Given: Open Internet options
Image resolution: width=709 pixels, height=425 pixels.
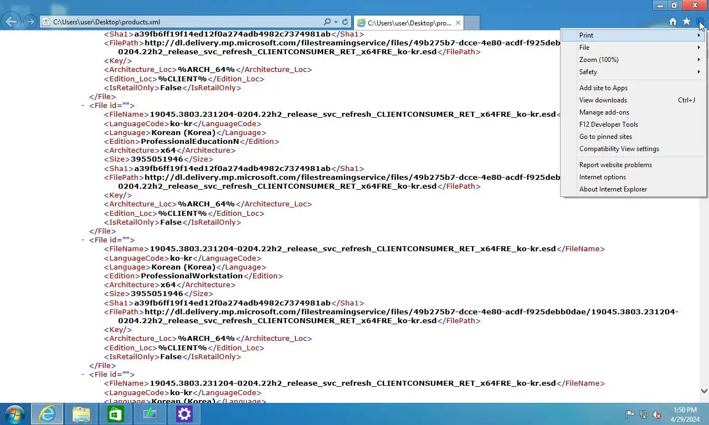Looking at the screenshot, I should [633, 177].
